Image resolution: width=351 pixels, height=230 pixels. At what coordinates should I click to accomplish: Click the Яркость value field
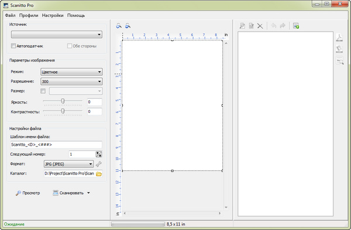(94, 102)
